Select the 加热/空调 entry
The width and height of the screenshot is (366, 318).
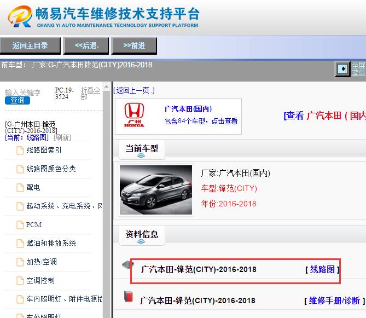[x=42, y=262]
